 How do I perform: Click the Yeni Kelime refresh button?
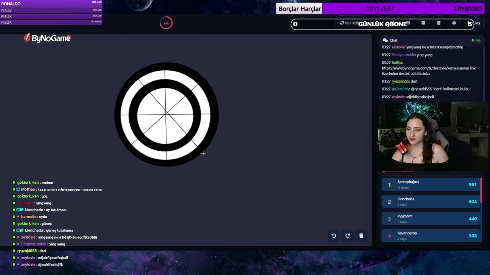351,23
